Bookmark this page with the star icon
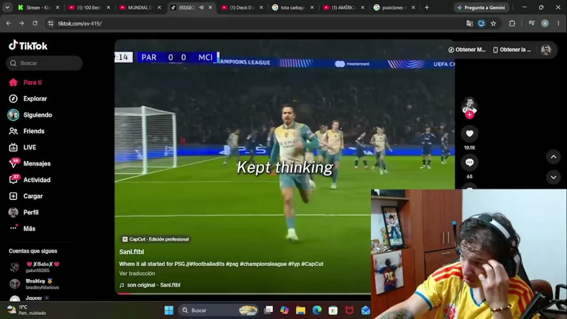The image size is (567, 319). (493, 23)
